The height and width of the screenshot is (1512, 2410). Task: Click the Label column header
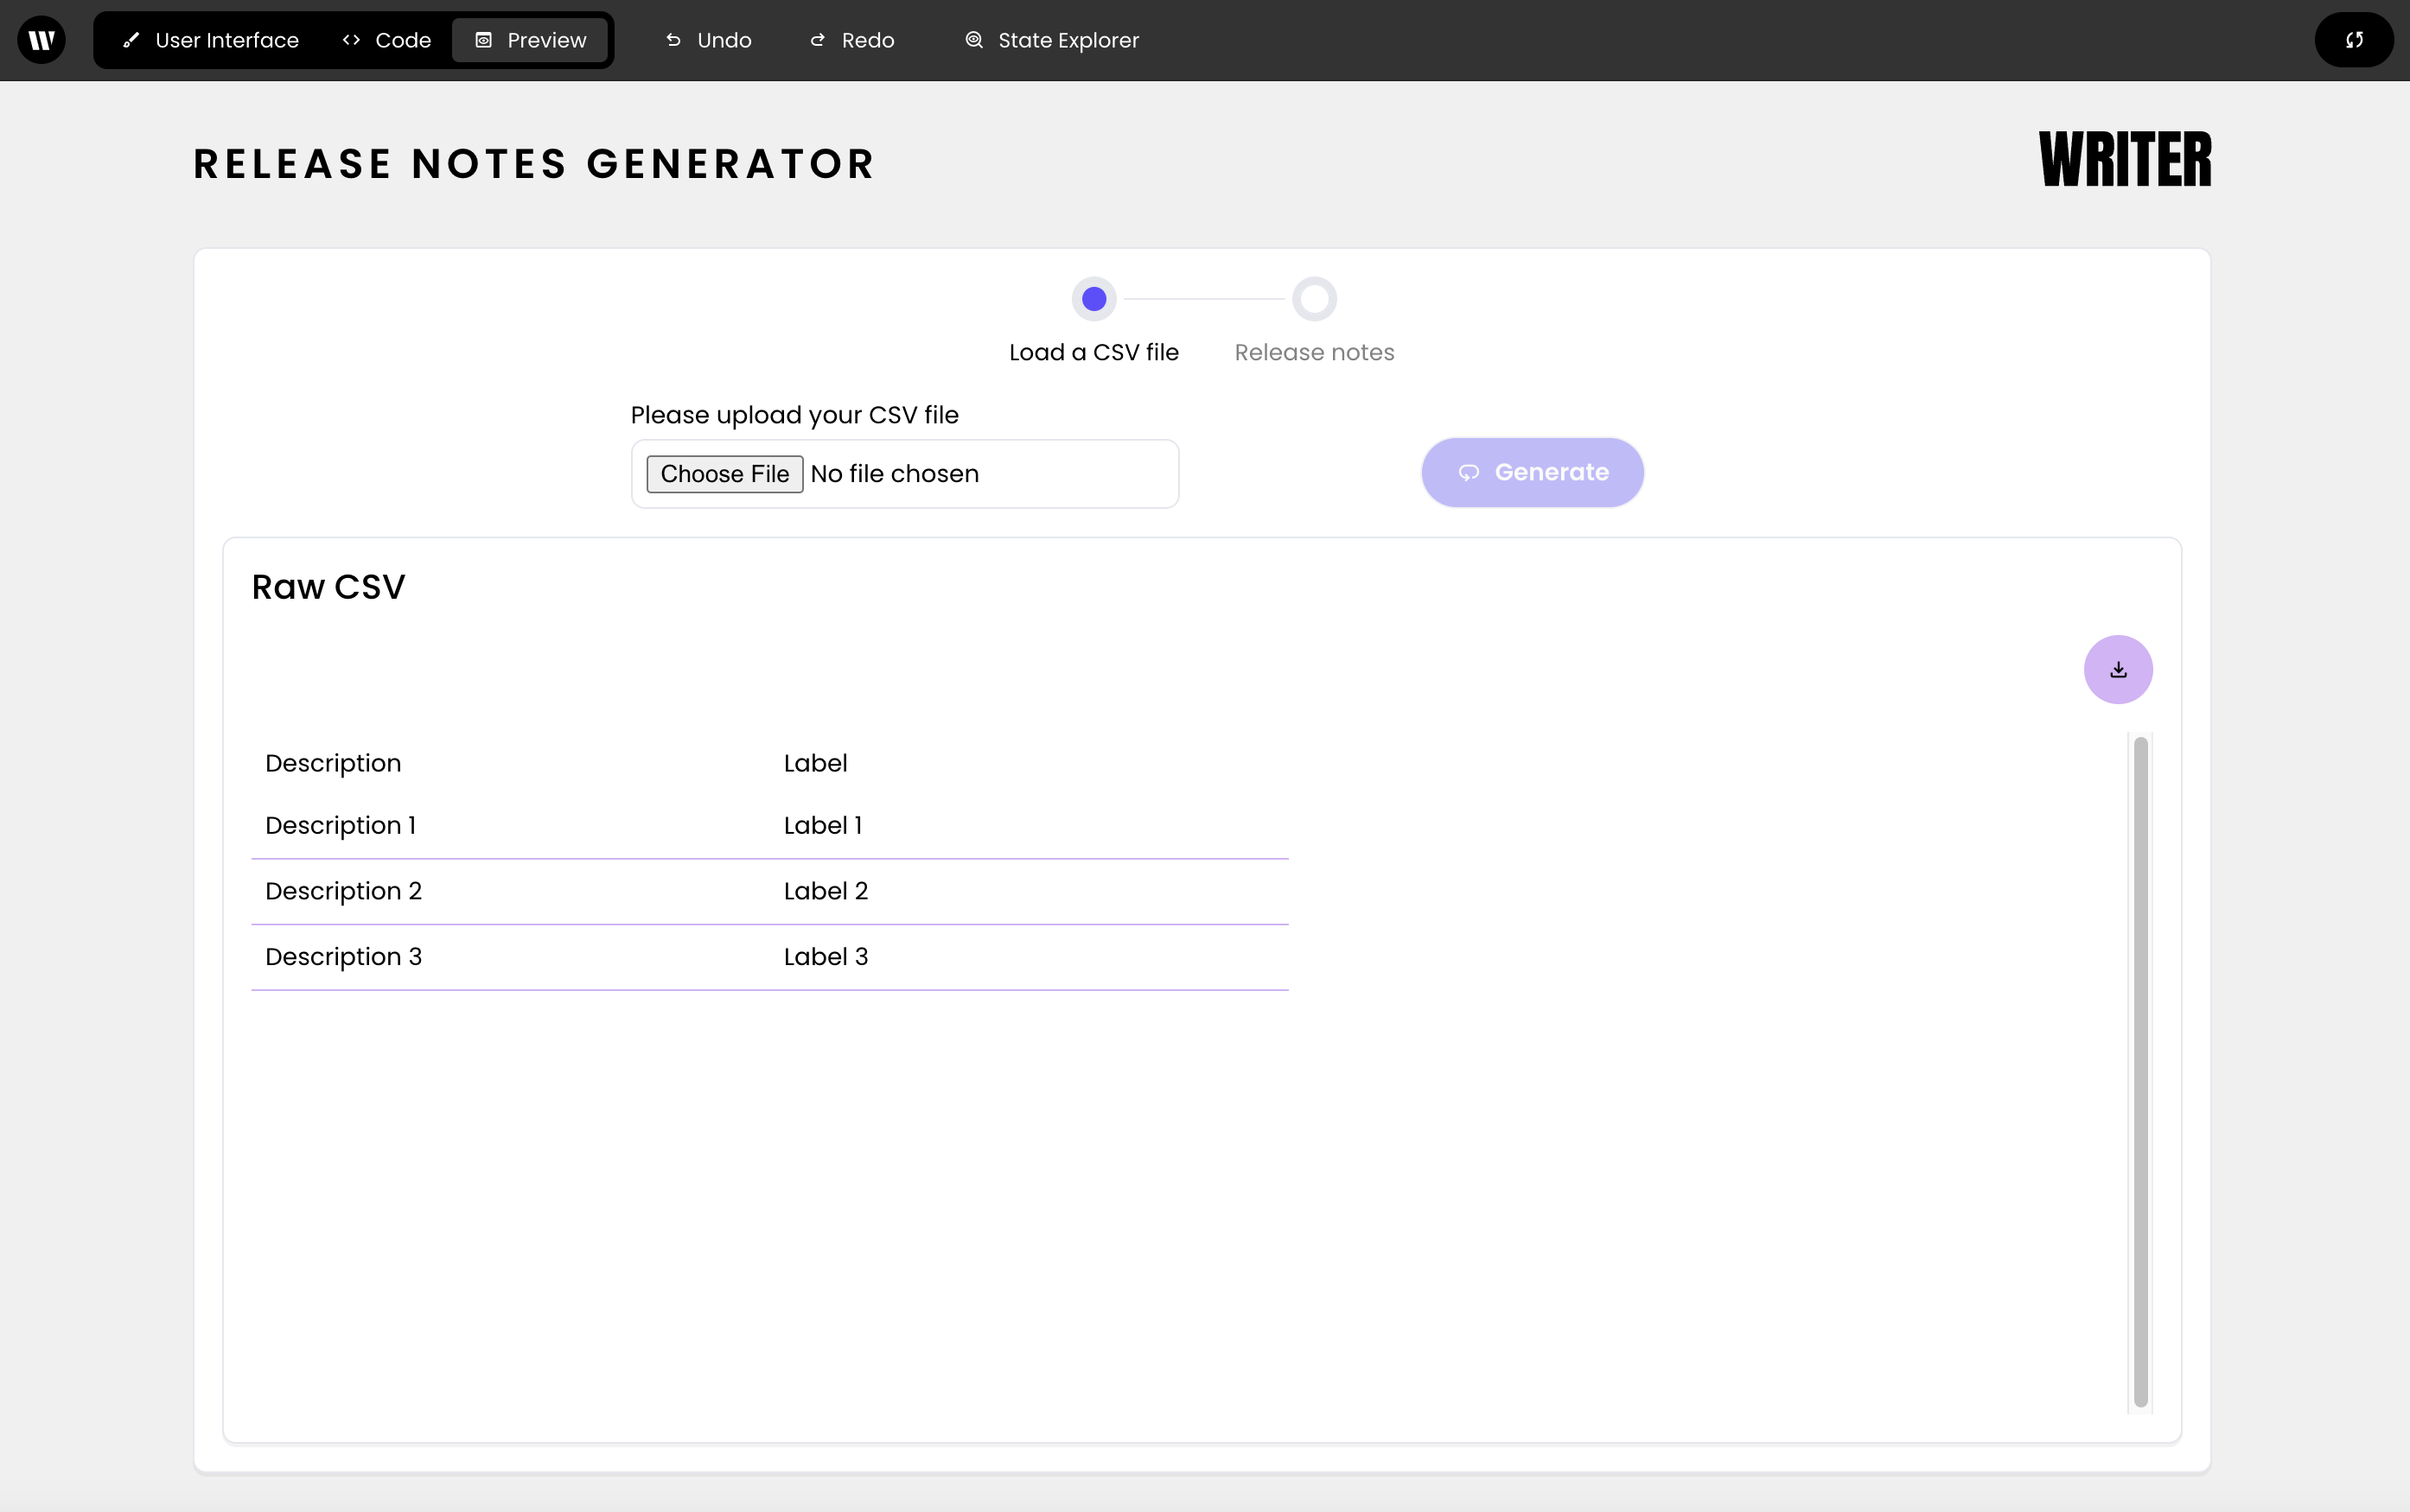coord(815,763)
